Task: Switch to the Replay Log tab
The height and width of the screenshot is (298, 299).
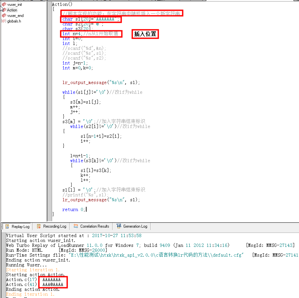Action: point(17,226)
